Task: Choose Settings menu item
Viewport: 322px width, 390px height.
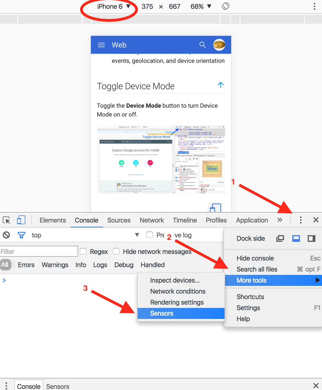Action: (273, 308)
